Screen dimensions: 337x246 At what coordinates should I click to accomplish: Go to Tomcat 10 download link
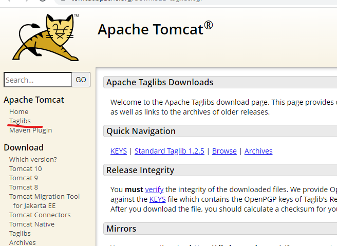tap(25, 168)
